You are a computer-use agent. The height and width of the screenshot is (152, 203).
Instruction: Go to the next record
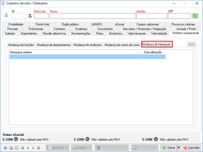click(33, 148)
